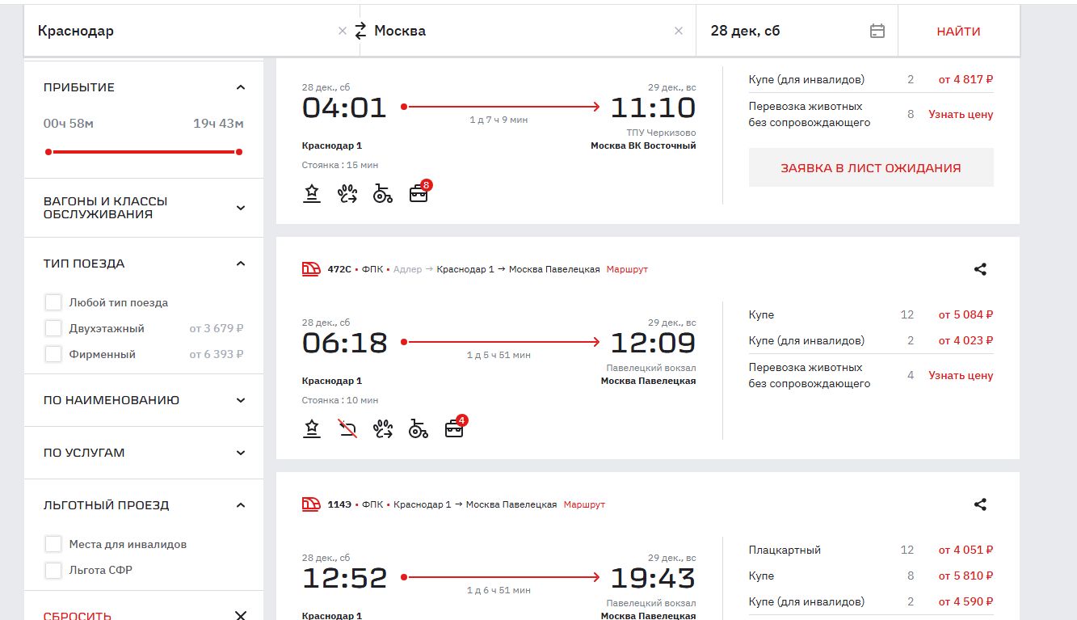Click luggage icon with badge 8
Viewport: 1077px width, 620px height.
click(419, 193)
